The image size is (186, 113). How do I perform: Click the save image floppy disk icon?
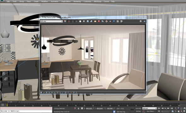[x=88, y=21]
